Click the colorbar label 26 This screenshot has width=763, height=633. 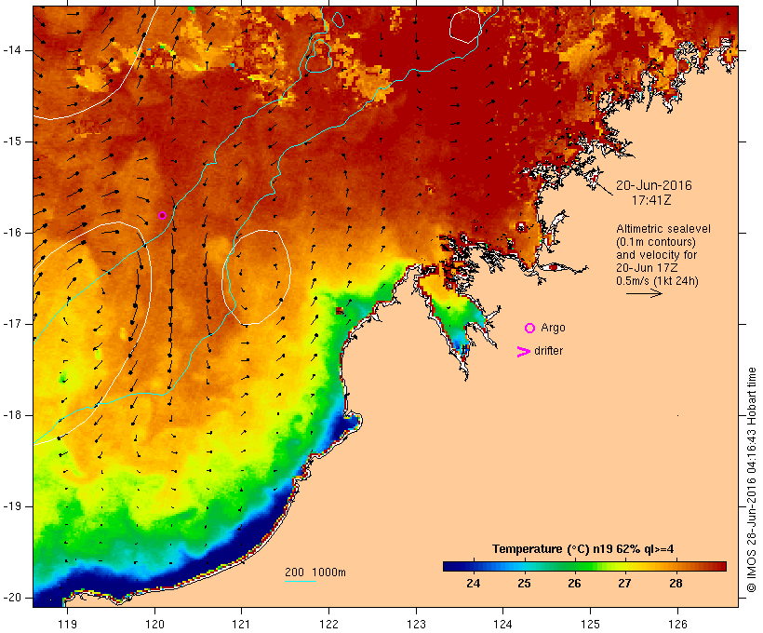click(575, 583)
